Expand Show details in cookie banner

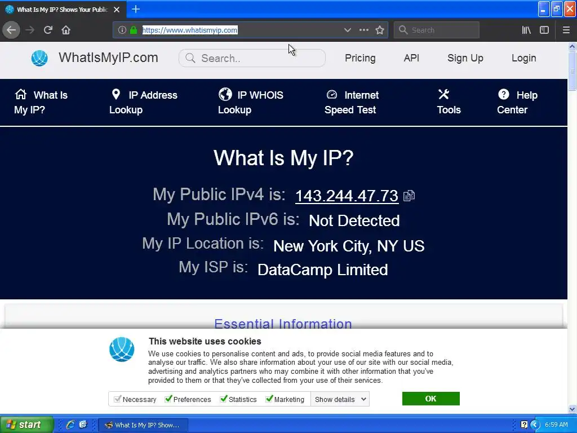(x=340, y=399)
